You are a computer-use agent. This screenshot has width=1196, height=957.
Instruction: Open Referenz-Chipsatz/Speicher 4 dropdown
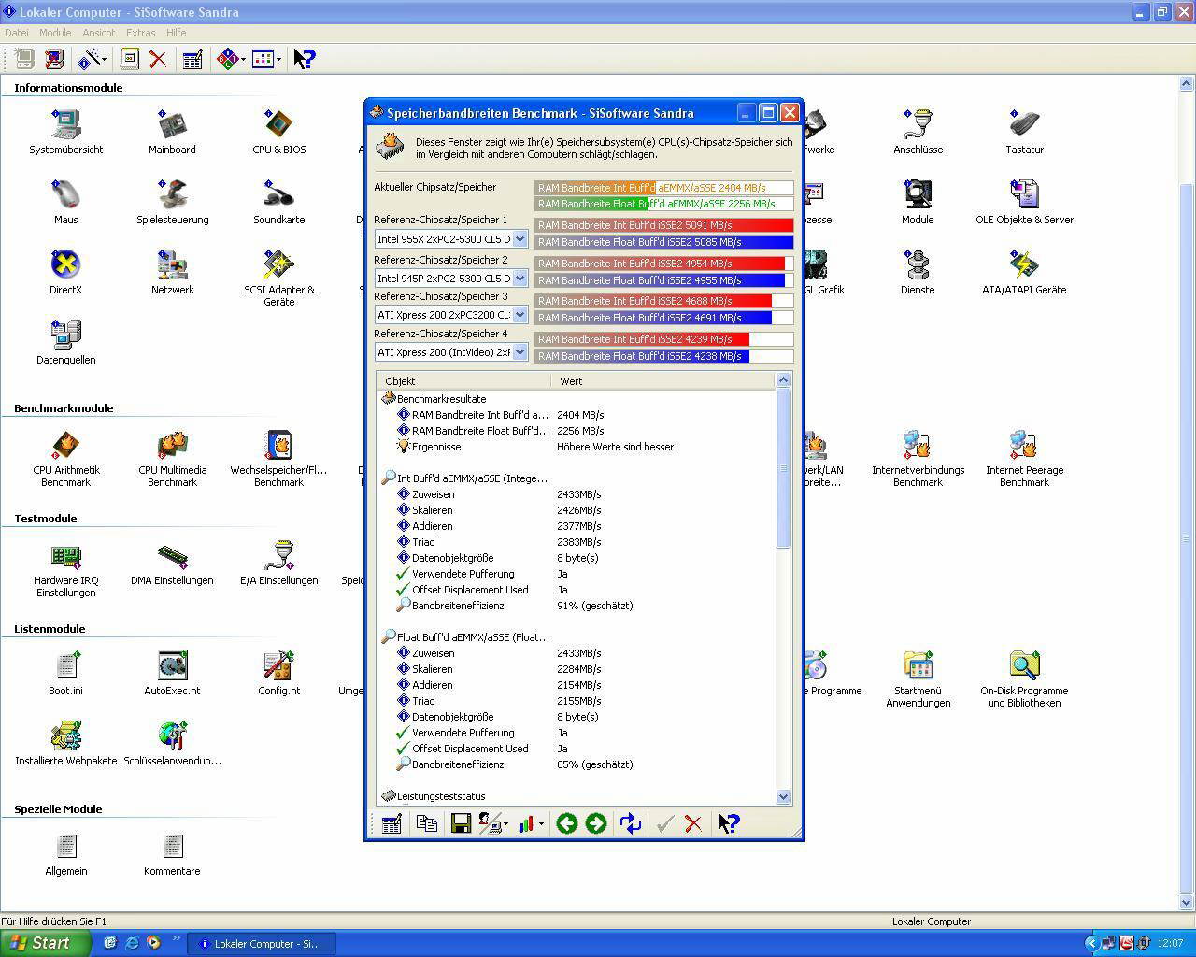[x=520, y=352]
